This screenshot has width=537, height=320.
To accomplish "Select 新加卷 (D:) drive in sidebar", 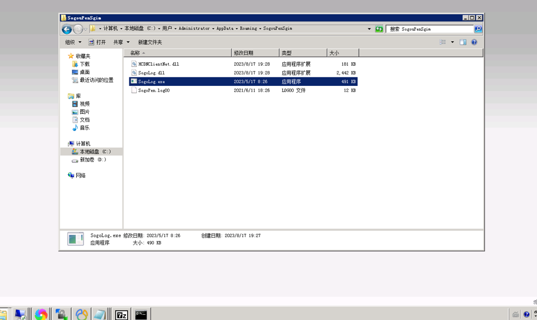I will point(89,160).
